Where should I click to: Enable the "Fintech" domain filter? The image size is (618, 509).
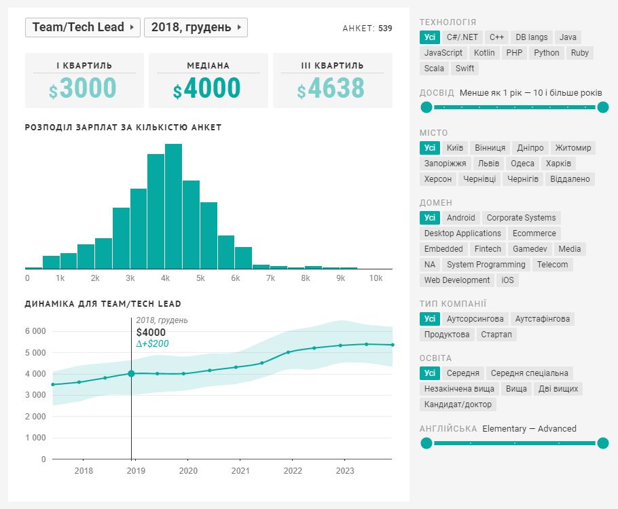tap(488, 248)
